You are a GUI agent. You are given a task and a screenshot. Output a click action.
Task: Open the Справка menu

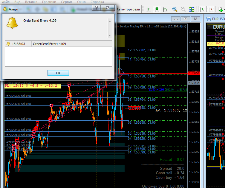point(97,2)
